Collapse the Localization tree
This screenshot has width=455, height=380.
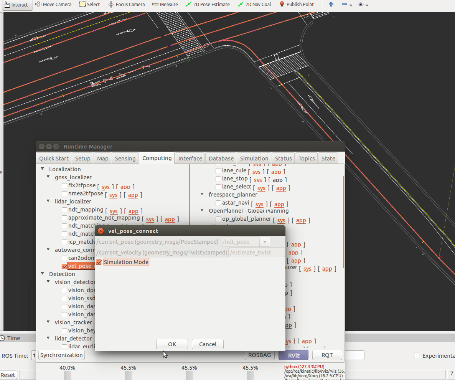coord(42,169)
